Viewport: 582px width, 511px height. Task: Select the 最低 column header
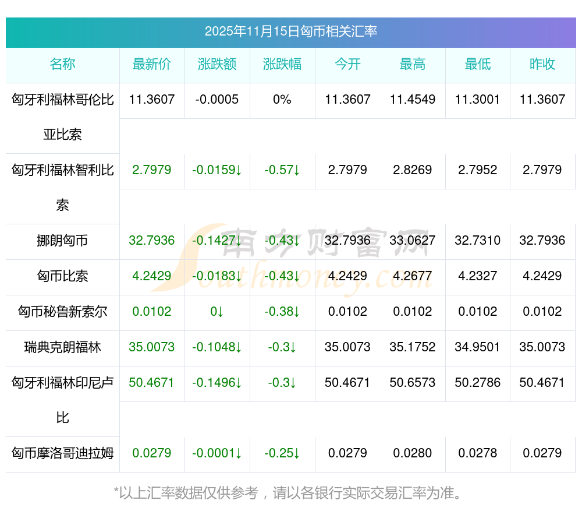(x=478, y=65)
